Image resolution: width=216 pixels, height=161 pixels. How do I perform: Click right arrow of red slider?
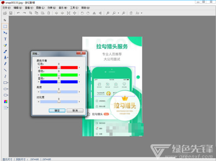79,67
